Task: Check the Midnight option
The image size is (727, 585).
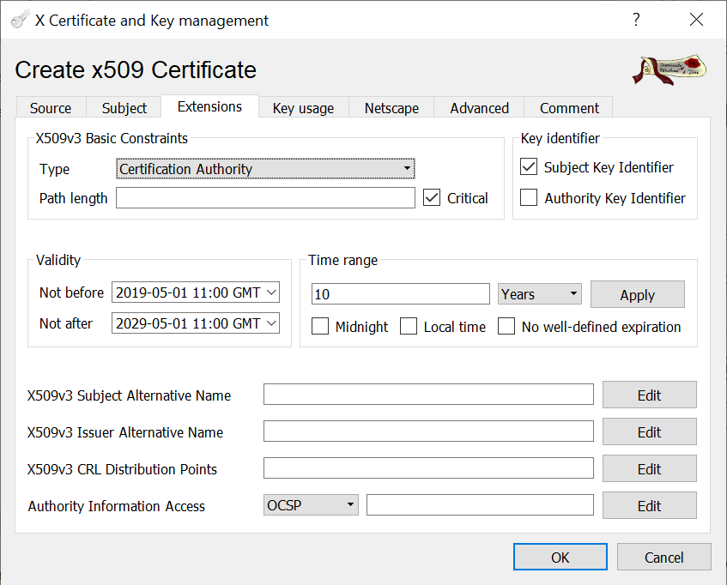Action: coord(320,327)
